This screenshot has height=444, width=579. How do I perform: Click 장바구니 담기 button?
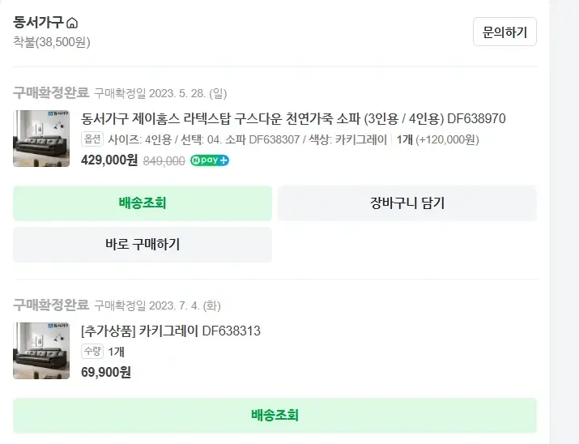407,203
